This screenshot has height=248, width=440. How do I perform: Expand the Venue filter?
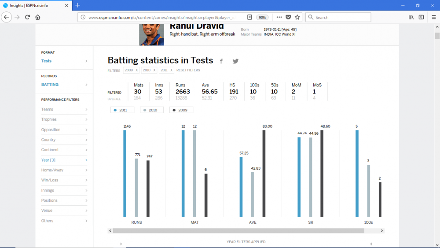tap(64, 211)
